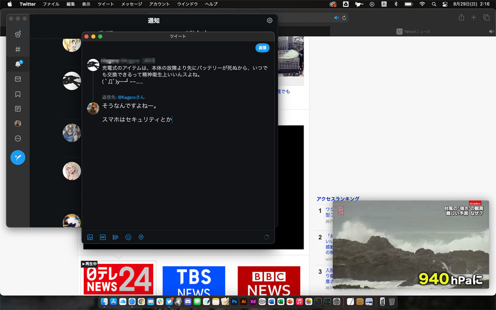Open battery status menu
This screenshot has width=496, height=310.
tap(409, 4)
